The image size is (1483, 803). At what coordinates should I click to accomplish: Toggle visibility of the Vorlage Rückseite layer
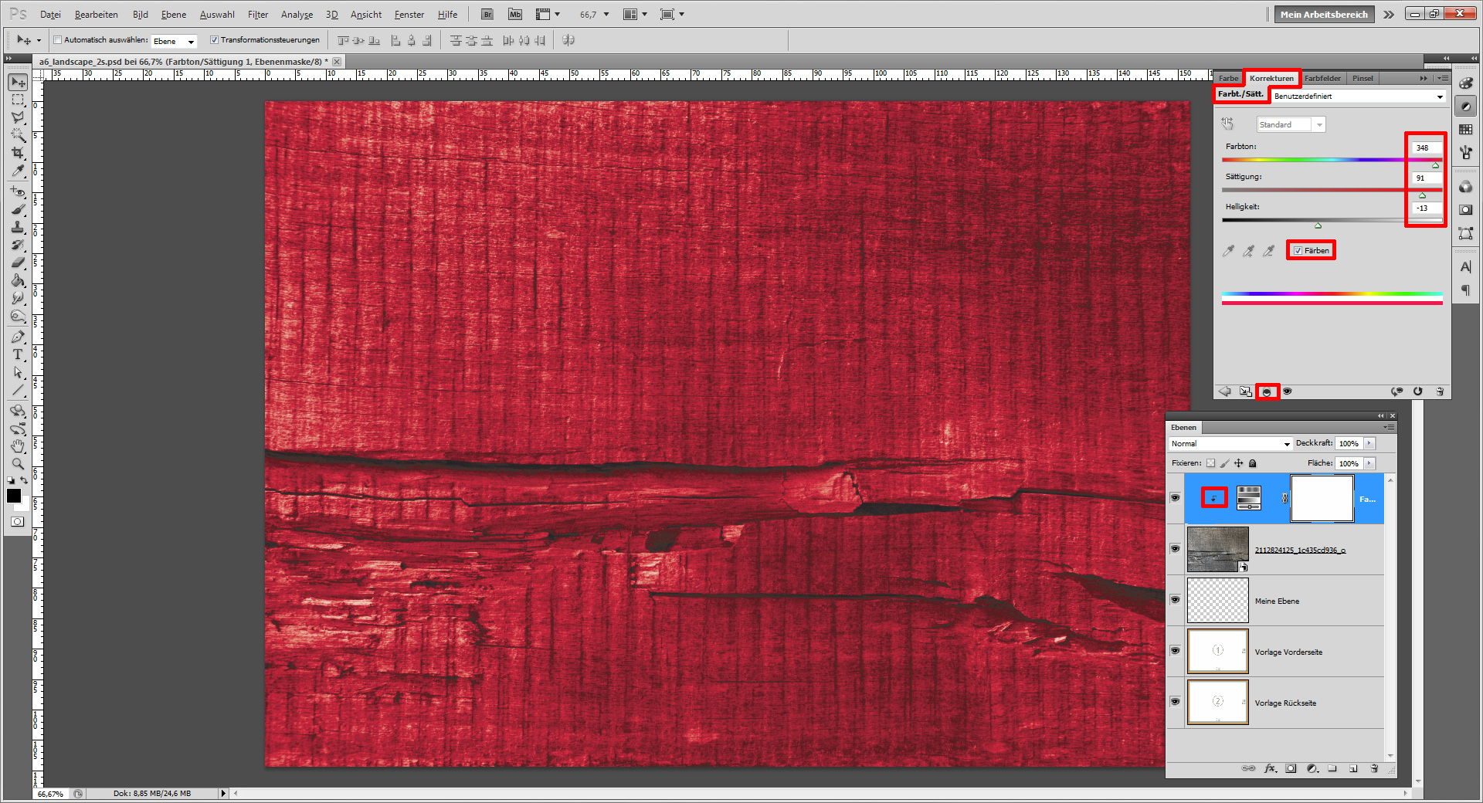tap(1175, 702)
